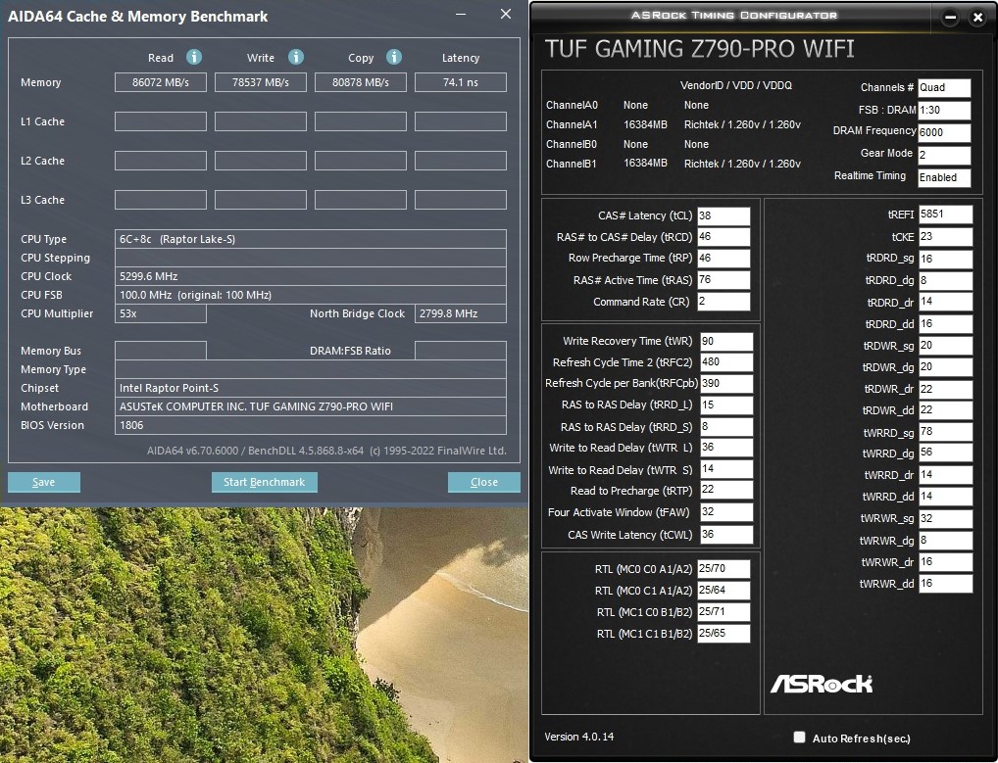Click the Row Precharge Time (tRP) field
Screen dimensions: 998x763
click(724, 259)
